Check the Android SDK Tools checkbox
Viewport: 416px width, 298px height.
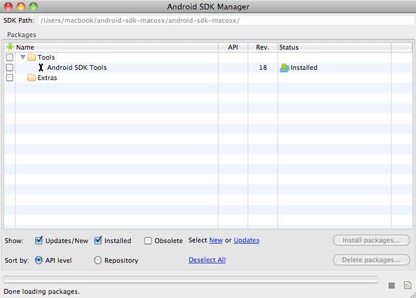(x=10, y=67)
